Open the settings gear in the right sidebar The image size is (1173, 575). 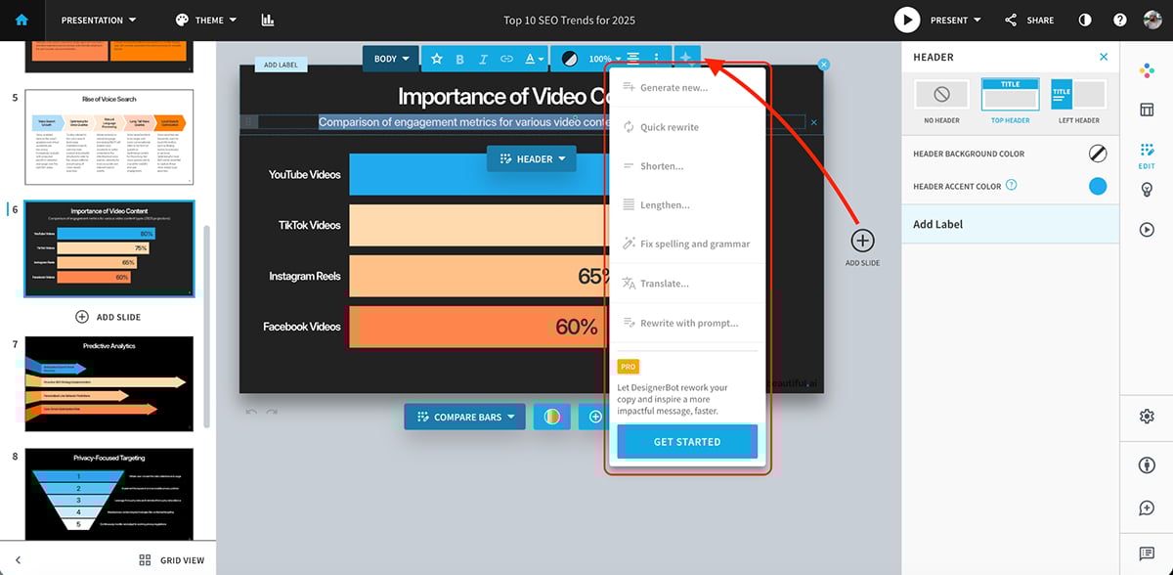point(1146,418)
